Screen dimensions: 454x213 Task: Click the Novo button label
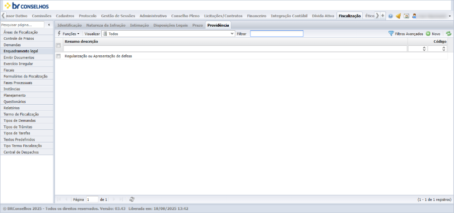click(x=436, y=34)
